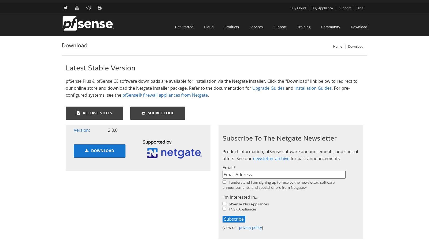Screen dimensions: 429x241
Task: Enable interest in TNSR Appliances
Action: [224, 209]
